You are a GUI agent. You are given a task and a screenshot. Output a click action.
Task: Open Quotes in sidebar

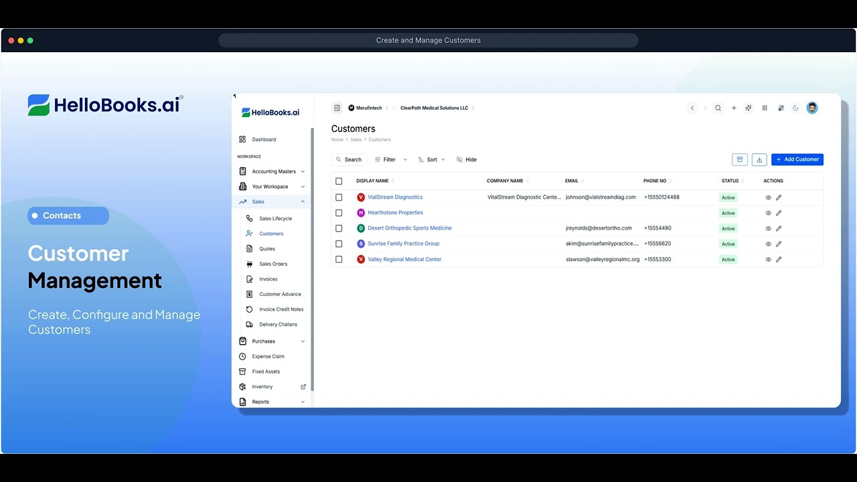(267, 249)
